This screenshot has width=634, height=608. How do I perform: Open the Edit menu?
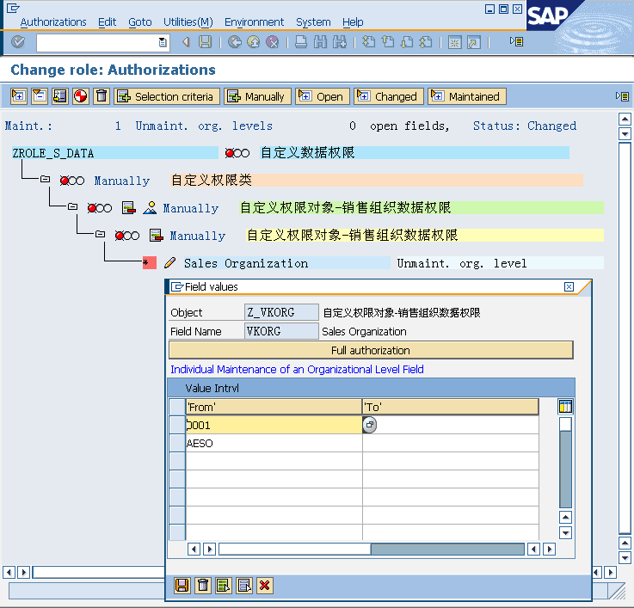coord(108,21)
